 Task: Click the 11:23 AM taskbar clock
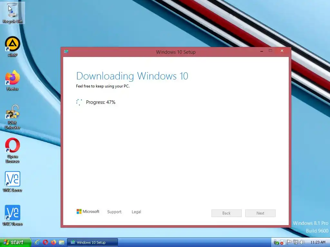[x=318, y=242]
